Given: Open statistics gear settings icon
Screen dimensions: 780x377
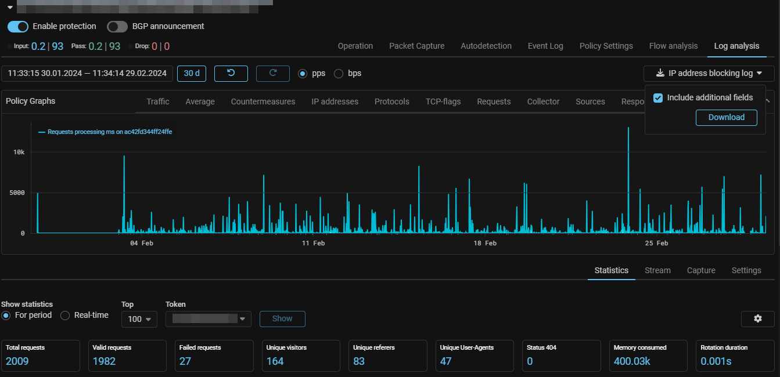Looking at the screenshot, I should coord(757,318).
